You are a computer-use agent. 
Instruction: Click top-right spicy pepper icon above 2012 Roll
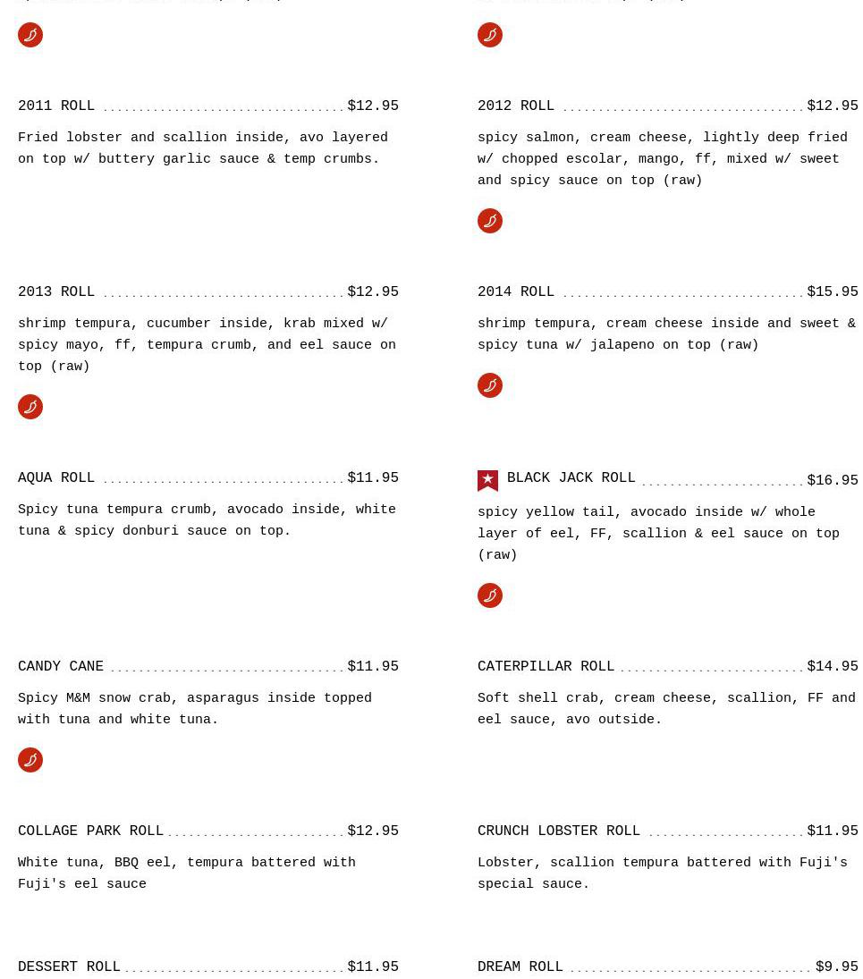490,35
